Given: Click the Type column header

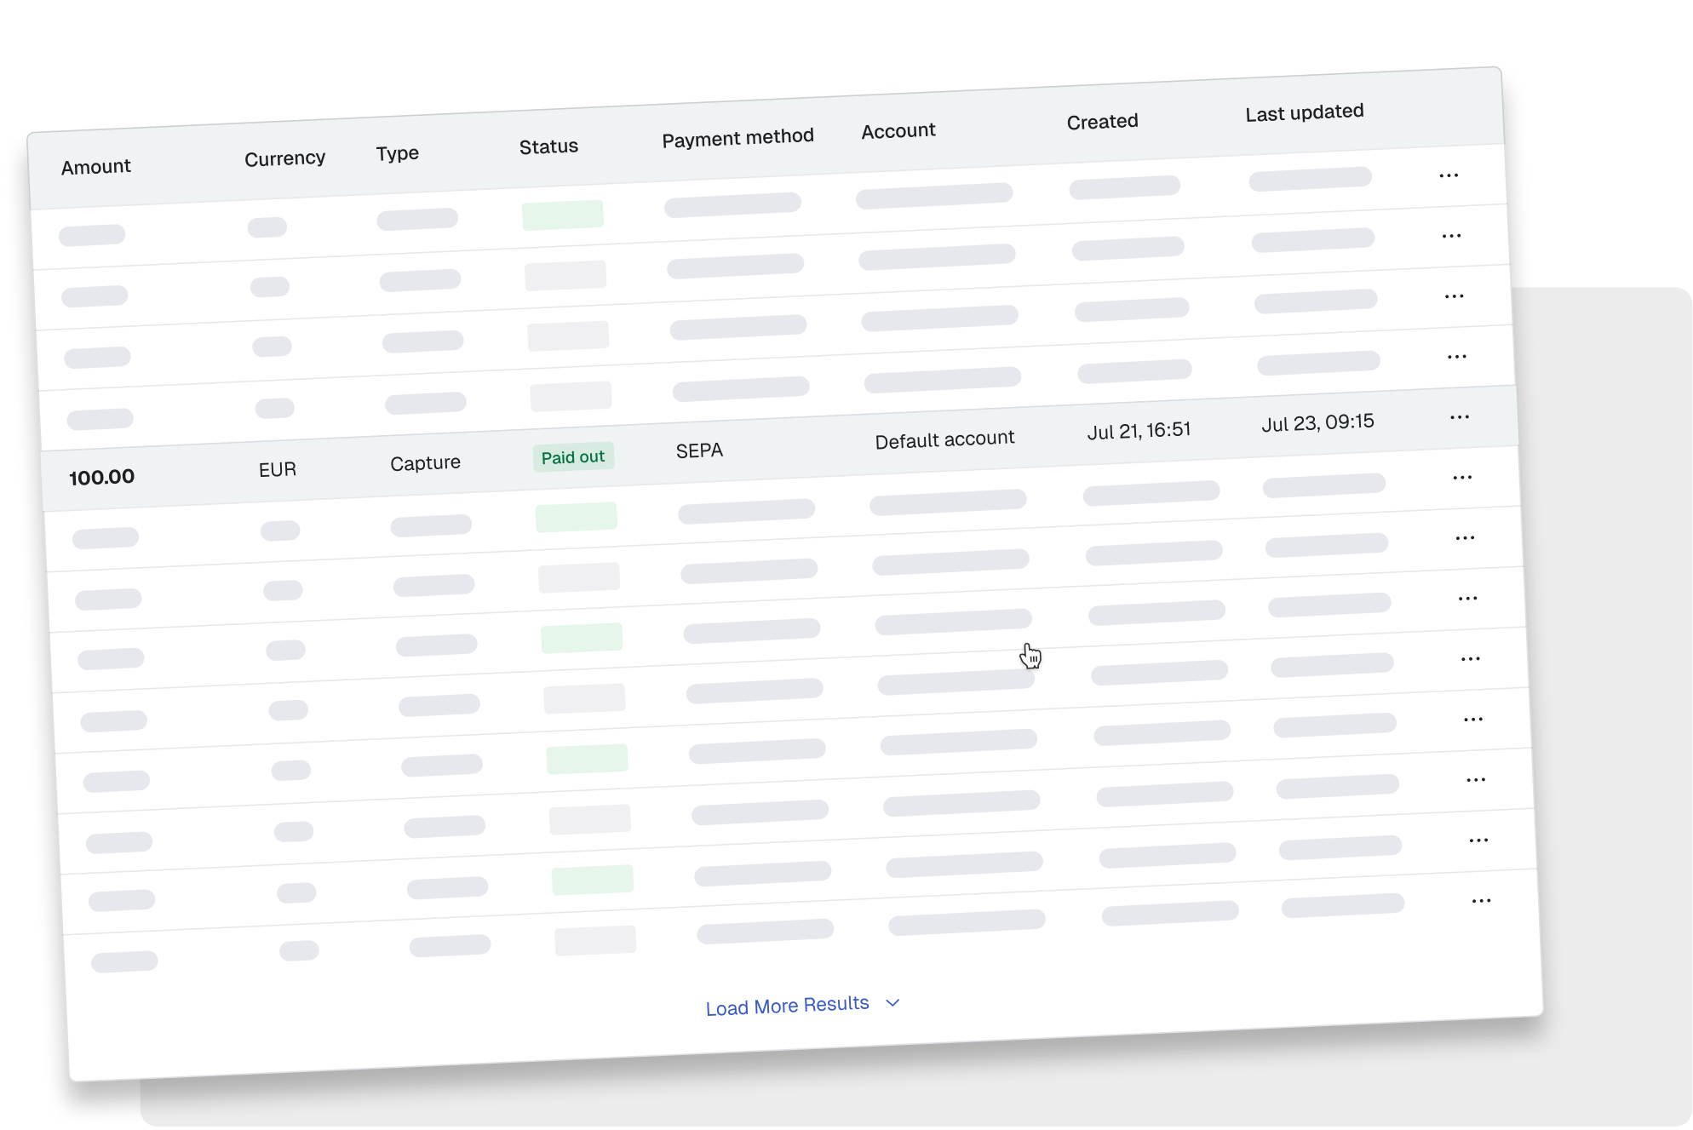Looking at the screenshot, I should point(398,153).
